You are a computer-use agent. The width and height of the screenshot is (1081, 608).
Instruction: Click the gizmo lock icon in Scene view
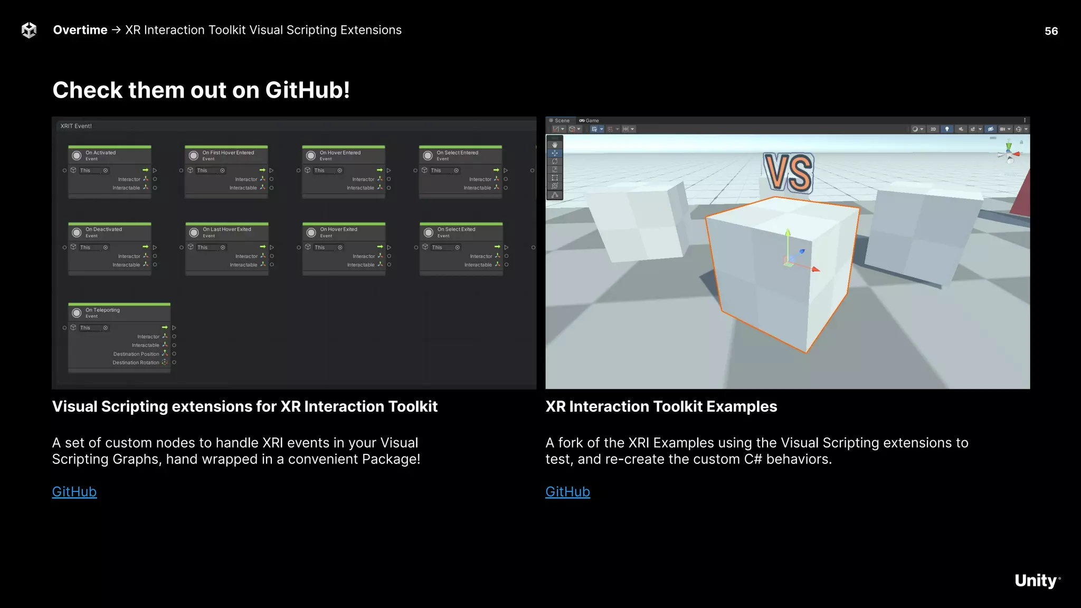[1021, 142]
